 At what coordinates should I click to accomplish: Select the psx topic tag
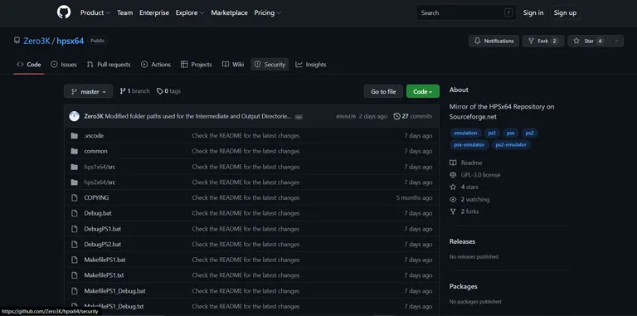point(511,133)
